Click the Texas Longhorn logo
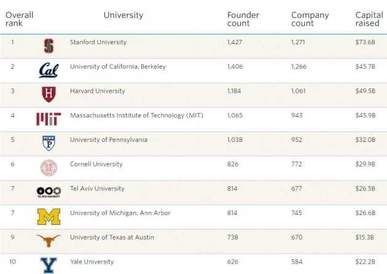This screenshot has width=387, height=274. 49,240
